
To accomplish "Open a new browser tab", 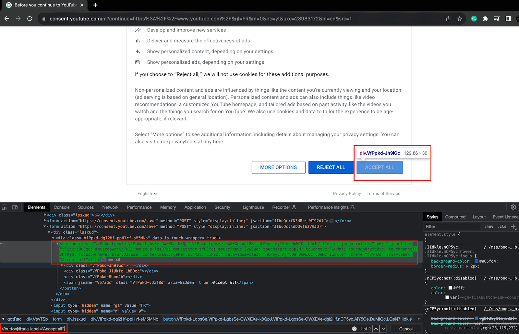I will click(x=95, y=5).
